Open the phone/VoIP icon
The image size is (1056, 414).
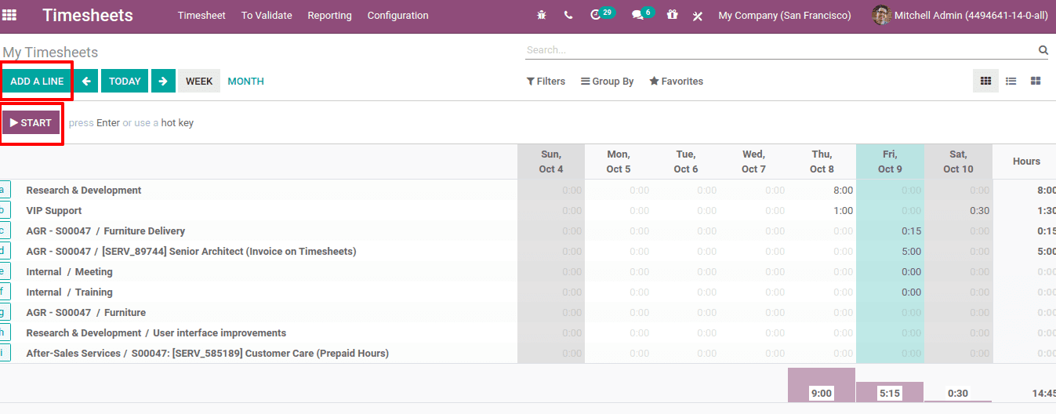[x=568, y=15]
